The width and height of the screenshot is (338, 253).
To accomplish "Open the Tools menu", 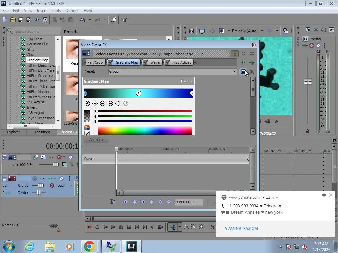I will [x=56, y=11].
